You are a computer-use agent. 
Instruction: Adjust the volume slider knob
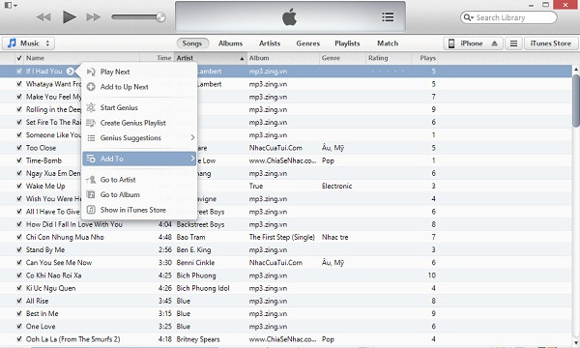[160, 17]
